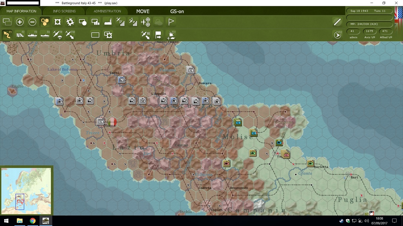The width and height of the screenshot is (403, 226).
Task: Select the red unit counter north of Benevento
Action: tap(227, 163)
